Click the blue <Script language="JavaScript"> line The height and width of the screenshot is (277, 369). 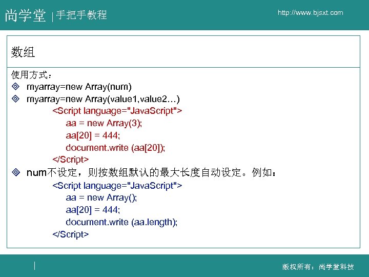[x=117, y=186]
